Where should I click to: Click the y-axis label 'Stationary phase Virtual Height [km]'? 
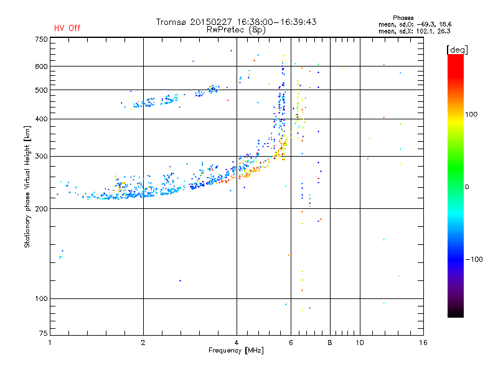tap(27, 187)
